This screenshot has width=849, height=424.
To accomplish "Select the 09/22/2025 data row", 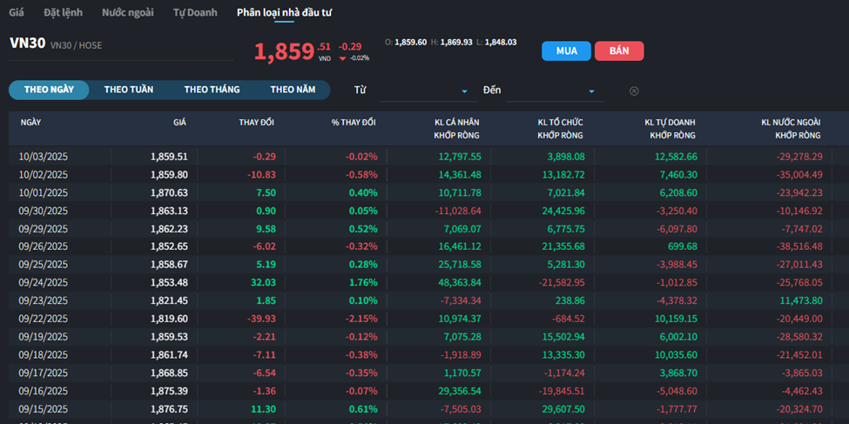I will (424, 319).
